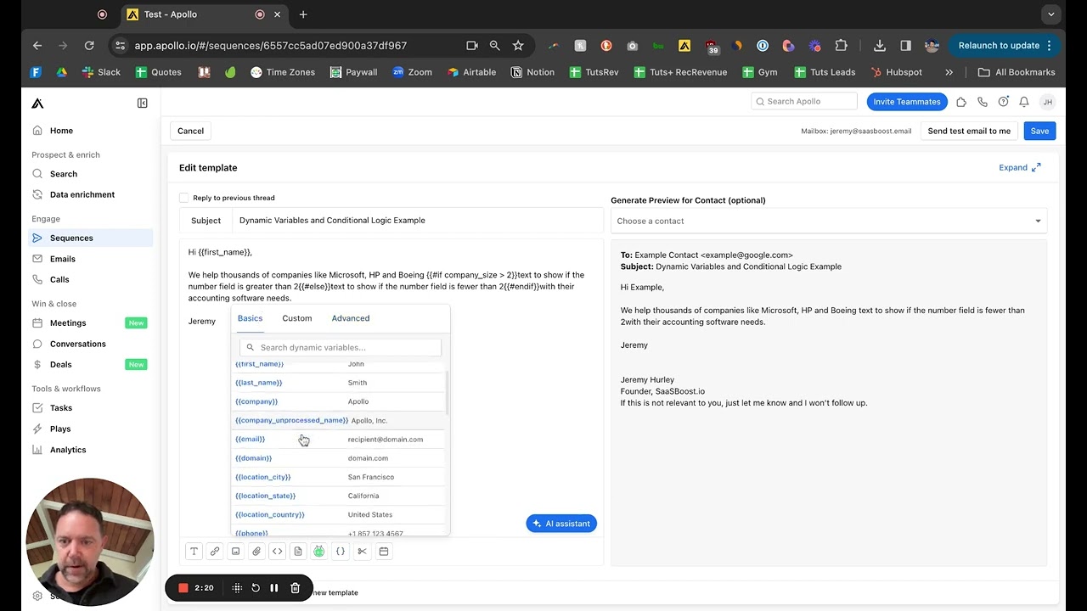The width and height of the screenshot is (1087, 611).
Task: Open the AI assistant
Action: click(561, 524)
